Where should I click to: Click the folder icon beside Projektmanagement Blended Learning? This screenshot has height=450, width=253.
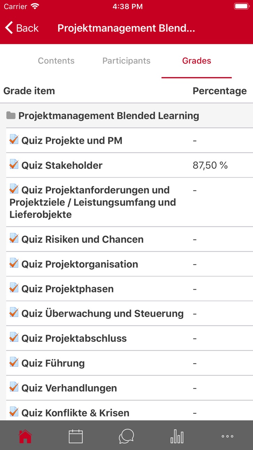(x=11, y=115)
